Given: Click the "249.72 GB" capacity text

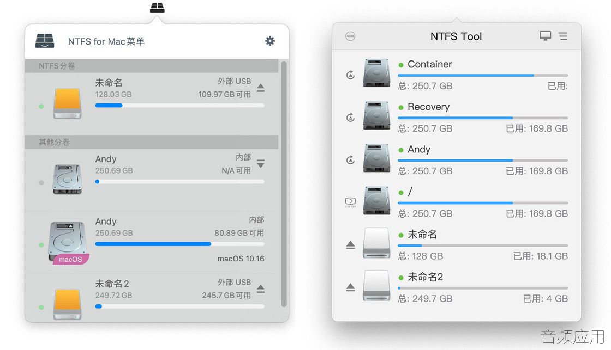Looking at the screenshot, I should click(113, 295).
